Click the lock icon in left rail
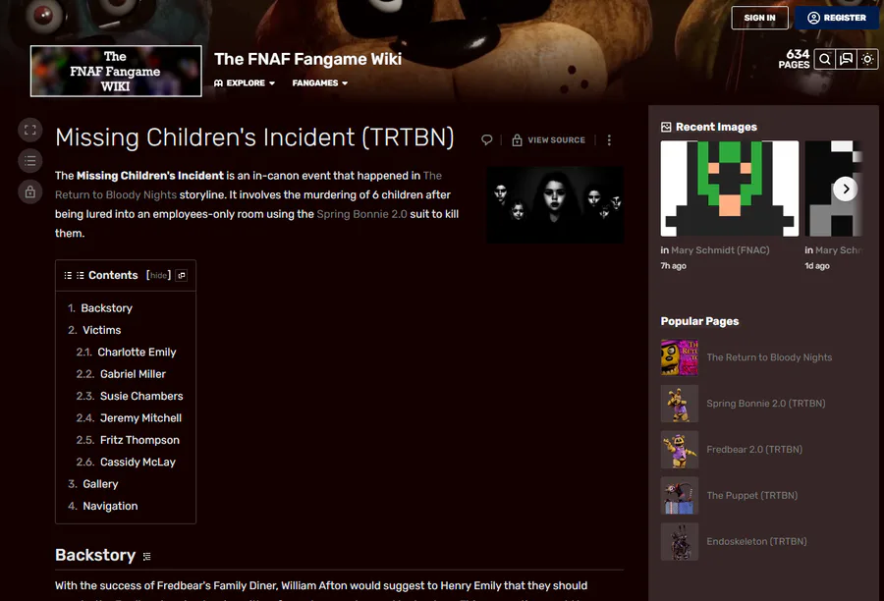Screen dimensions: 884x601 click(29, 191)
